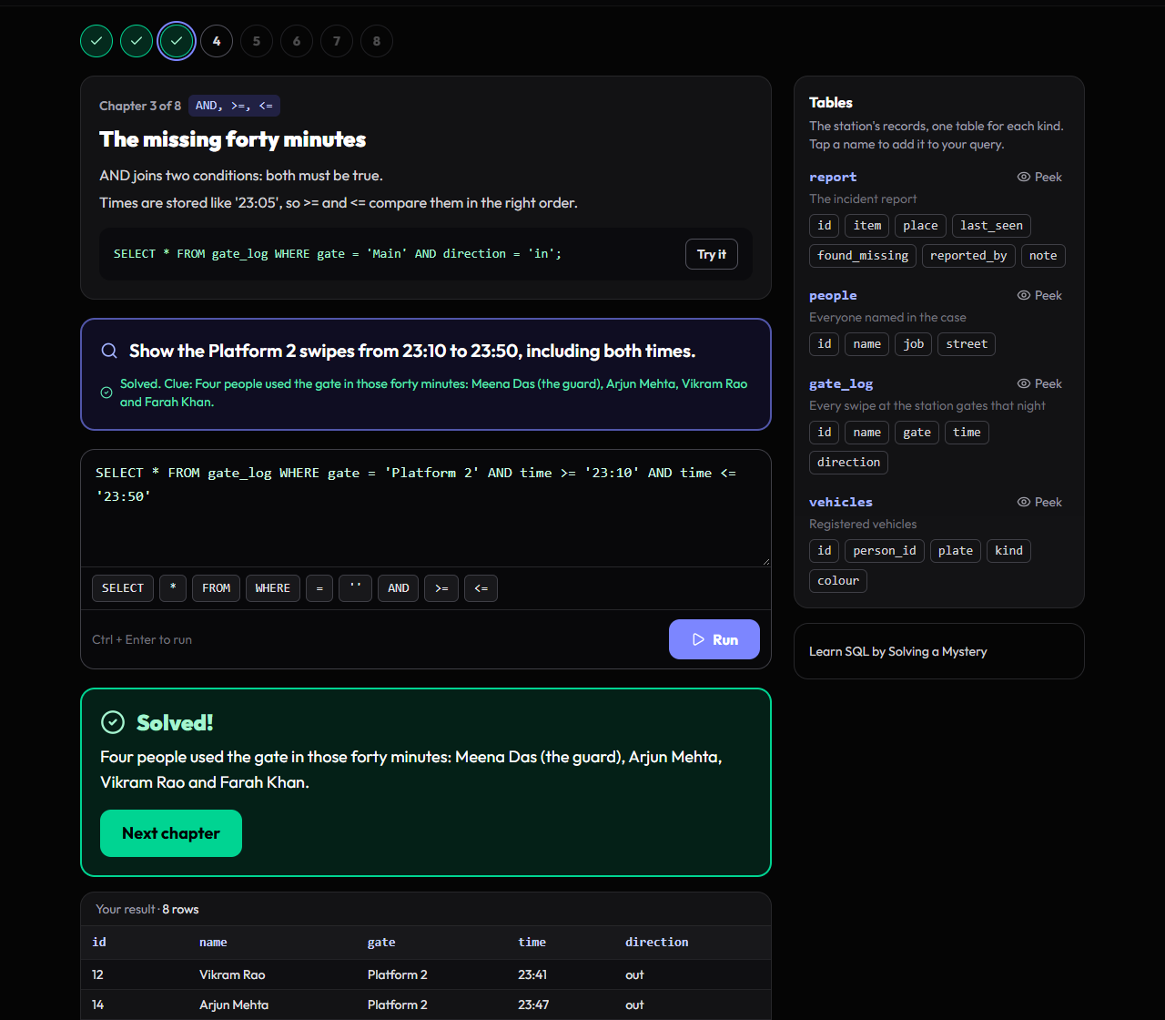
Task: Add the plate column chip
Action: click(x=956, y=551)
